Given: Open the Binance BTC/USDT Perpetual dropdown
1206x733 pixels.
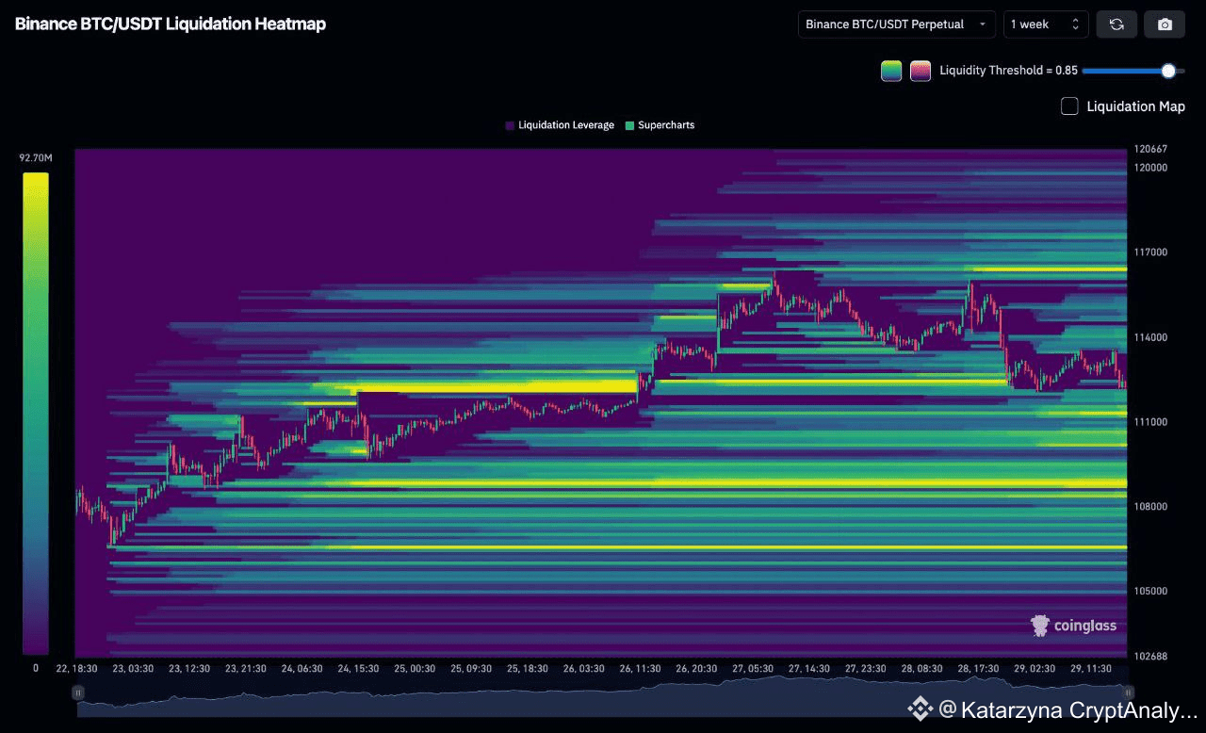Looking at the screenshot, I should pyautogui.click(x=896, y=24).
